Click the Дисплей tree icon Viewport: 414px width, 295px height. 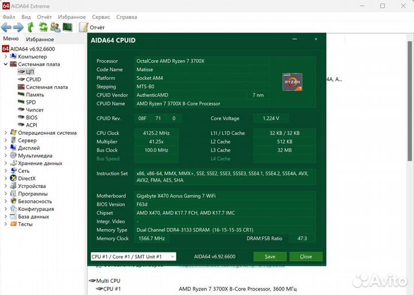(13, 148)
